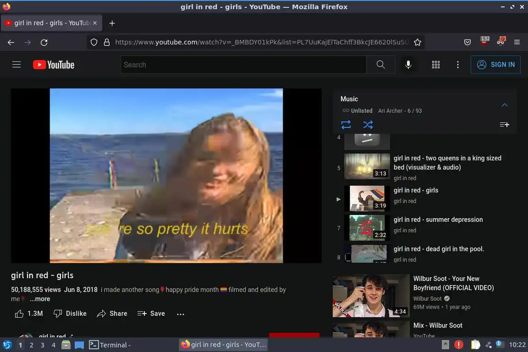Click the clock showing 10:22

(517, 345)
